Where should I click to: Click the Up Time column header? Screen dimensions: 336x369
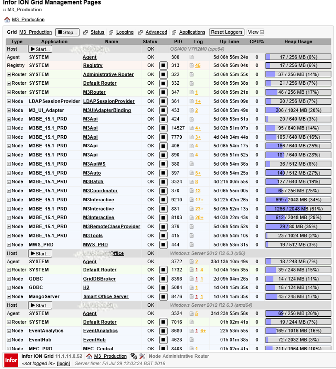(229, 42)
